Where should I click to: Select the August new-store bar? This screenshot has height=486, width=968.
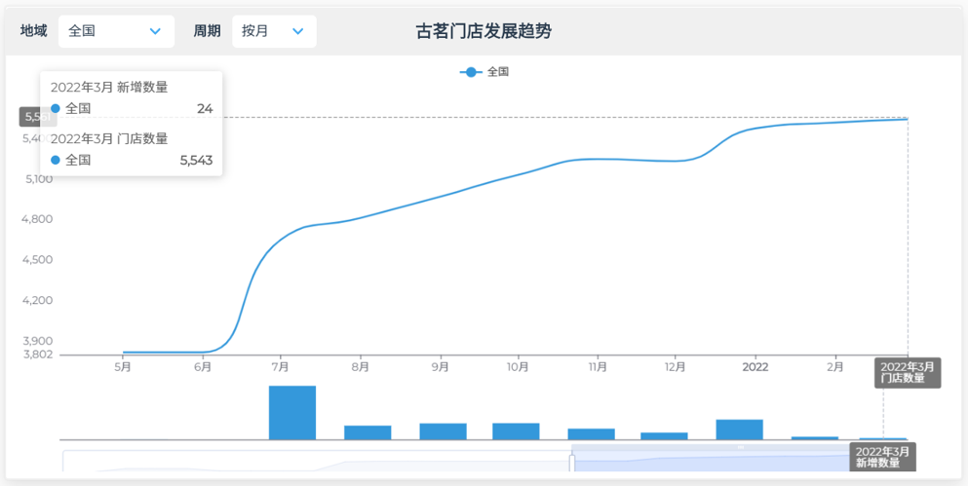(368, 432)
